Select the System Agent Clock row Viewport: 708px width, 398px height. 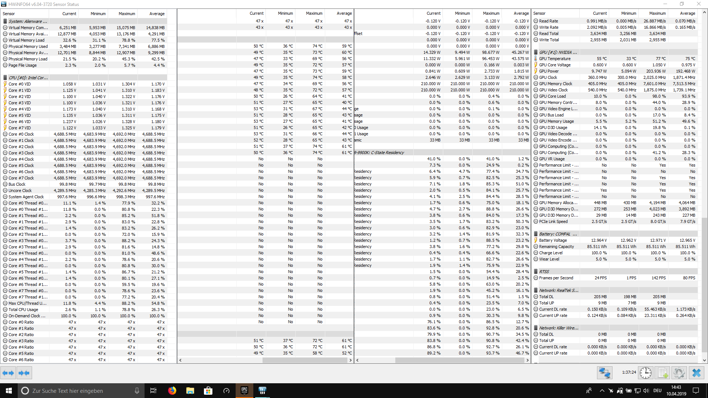(x=84, y=197)
